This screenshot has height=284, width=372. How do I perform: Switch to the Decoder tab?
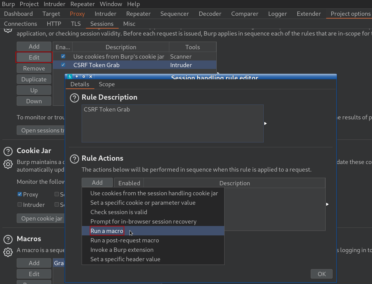210,14
